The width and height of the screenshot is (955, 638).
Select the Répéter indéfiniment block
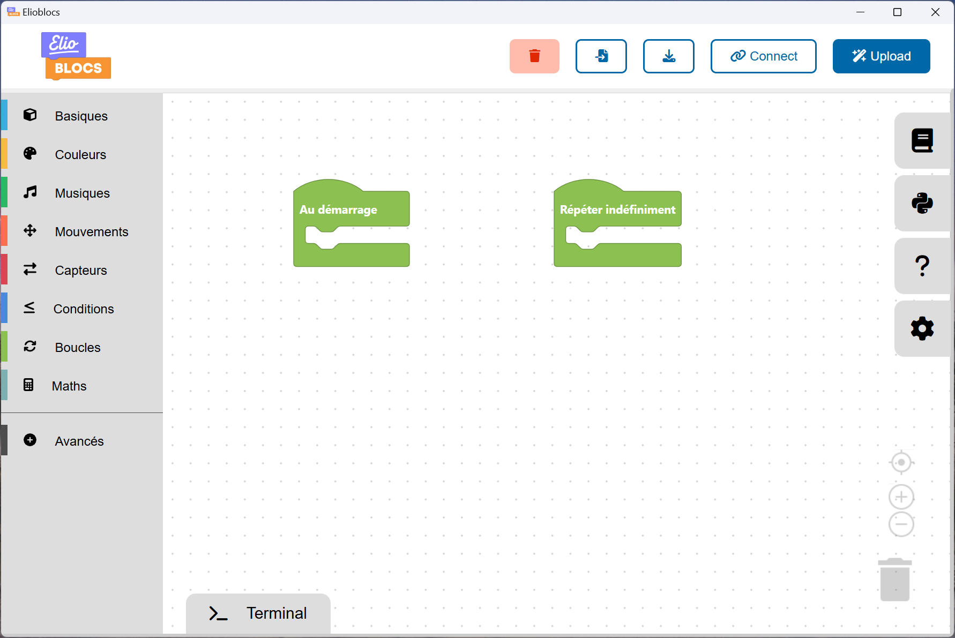click(617, 209)
